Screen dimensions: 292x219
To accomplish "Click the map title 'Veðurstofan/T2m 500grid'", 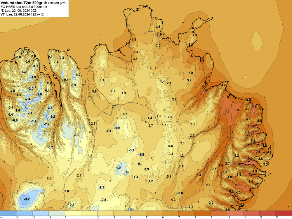I will pyautogui.click(x=24, y=3).
